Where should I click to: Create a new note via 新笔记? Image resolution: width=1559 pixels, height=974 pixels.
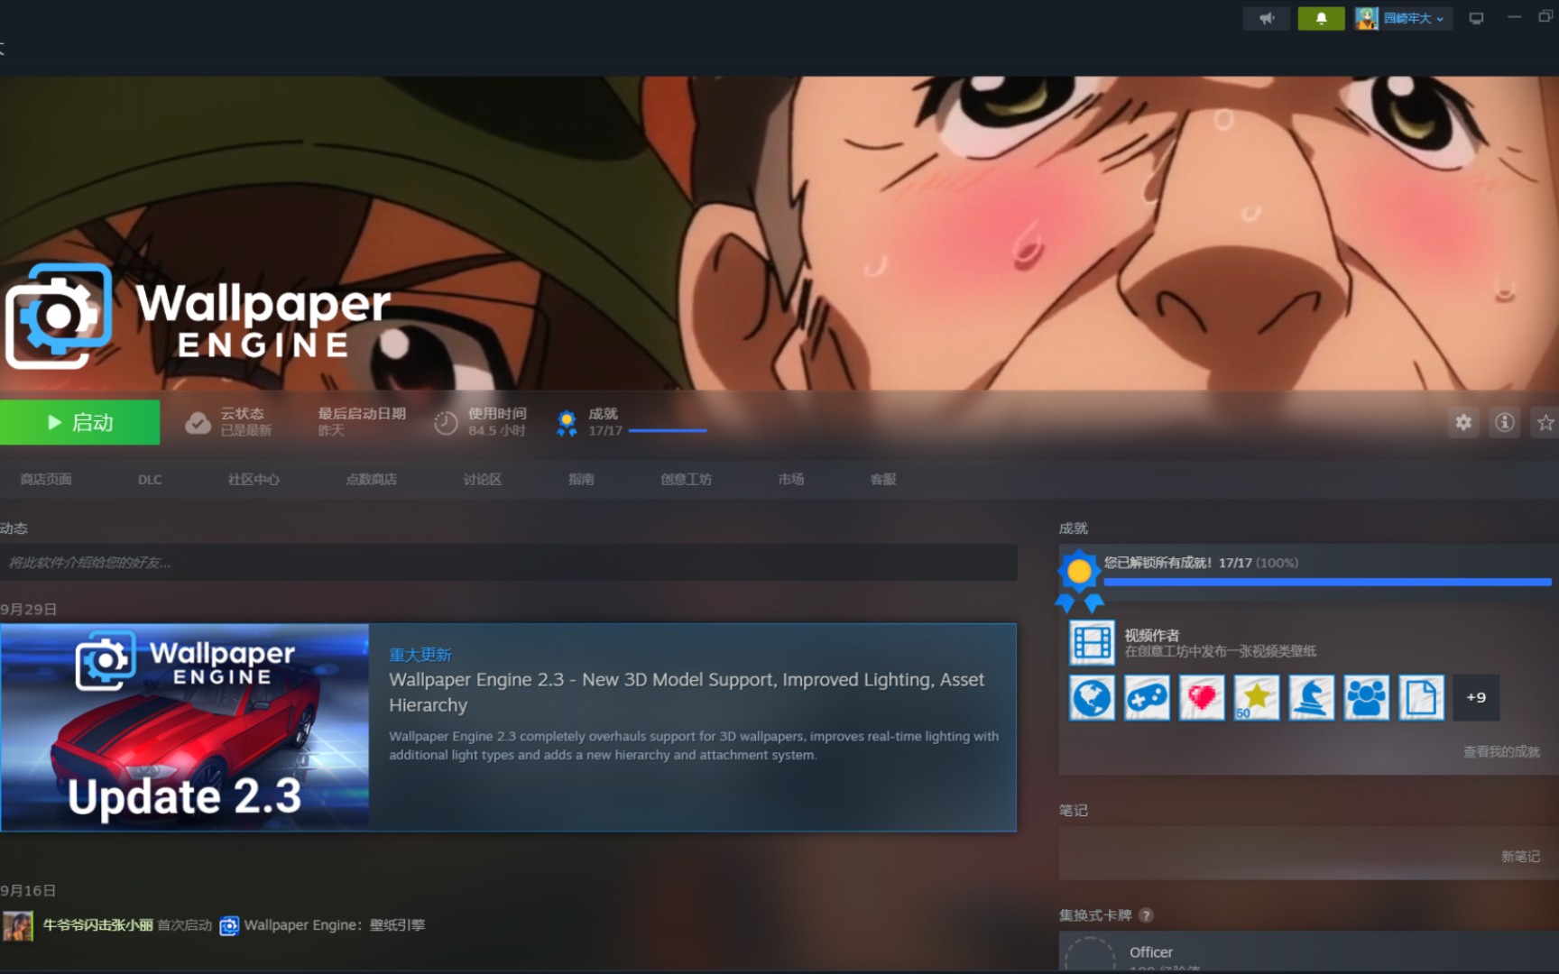pos(1520,856)
